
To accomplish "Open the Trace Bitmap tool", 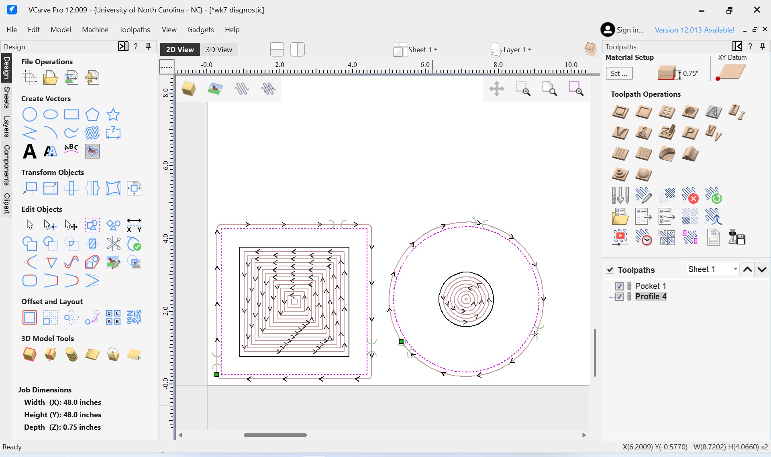I will 92,152.
